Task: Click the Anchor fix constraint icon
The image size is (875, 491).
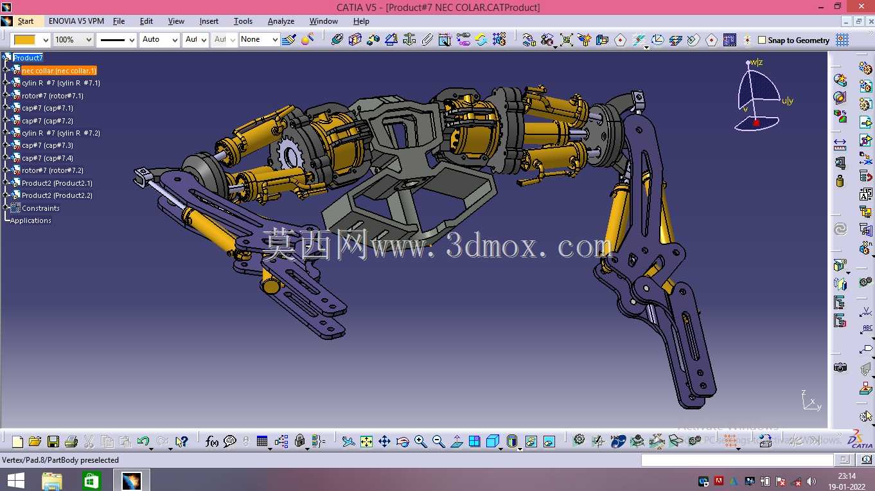Action: tap(409, 40)
